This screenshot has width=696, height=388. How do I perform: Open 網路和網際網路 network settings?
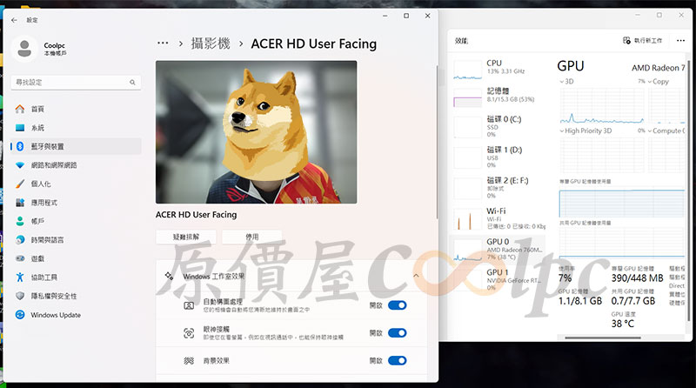coord(76,165)
